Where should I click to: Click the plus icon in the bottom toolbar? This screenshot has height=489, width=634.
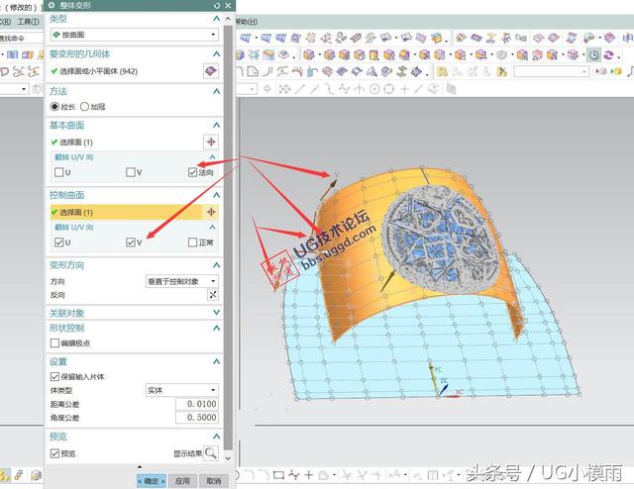click(309, 475)
